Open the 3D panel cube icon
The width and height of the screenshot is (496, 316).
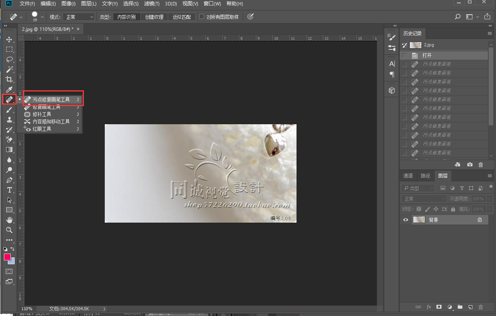[x=392, y=90]
